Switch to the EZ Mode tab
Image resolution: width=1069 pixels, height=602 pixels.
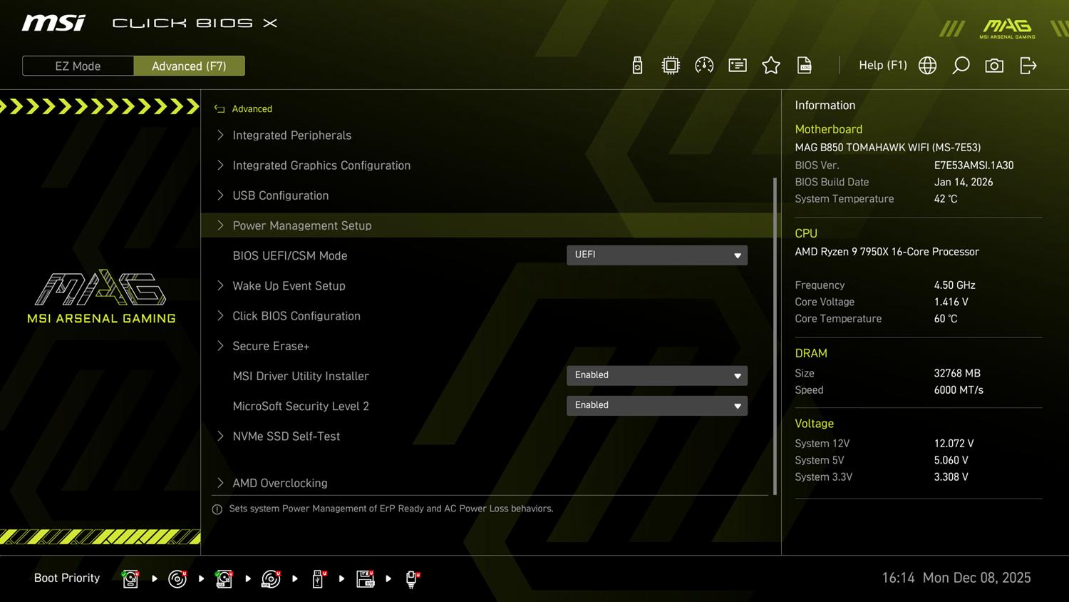[78, 66]
